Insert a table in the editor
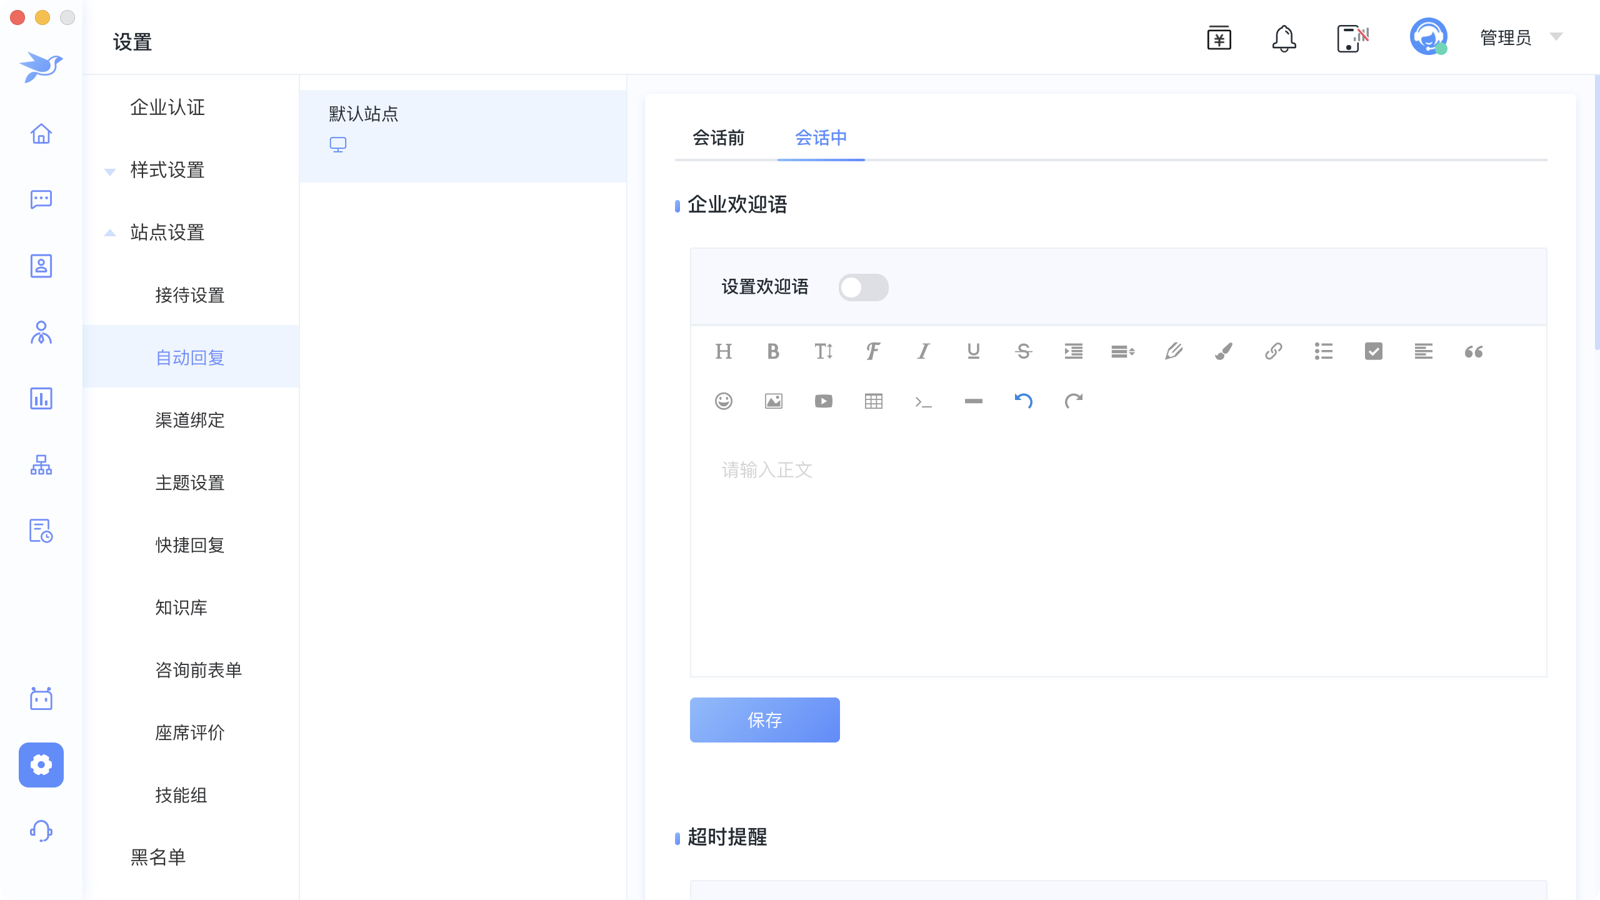1600x900 pixels. (x=873, y=401)
